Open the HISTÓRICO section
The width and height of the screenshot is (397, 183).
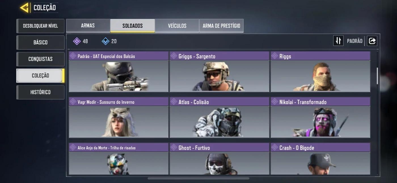tap(40, 92)
